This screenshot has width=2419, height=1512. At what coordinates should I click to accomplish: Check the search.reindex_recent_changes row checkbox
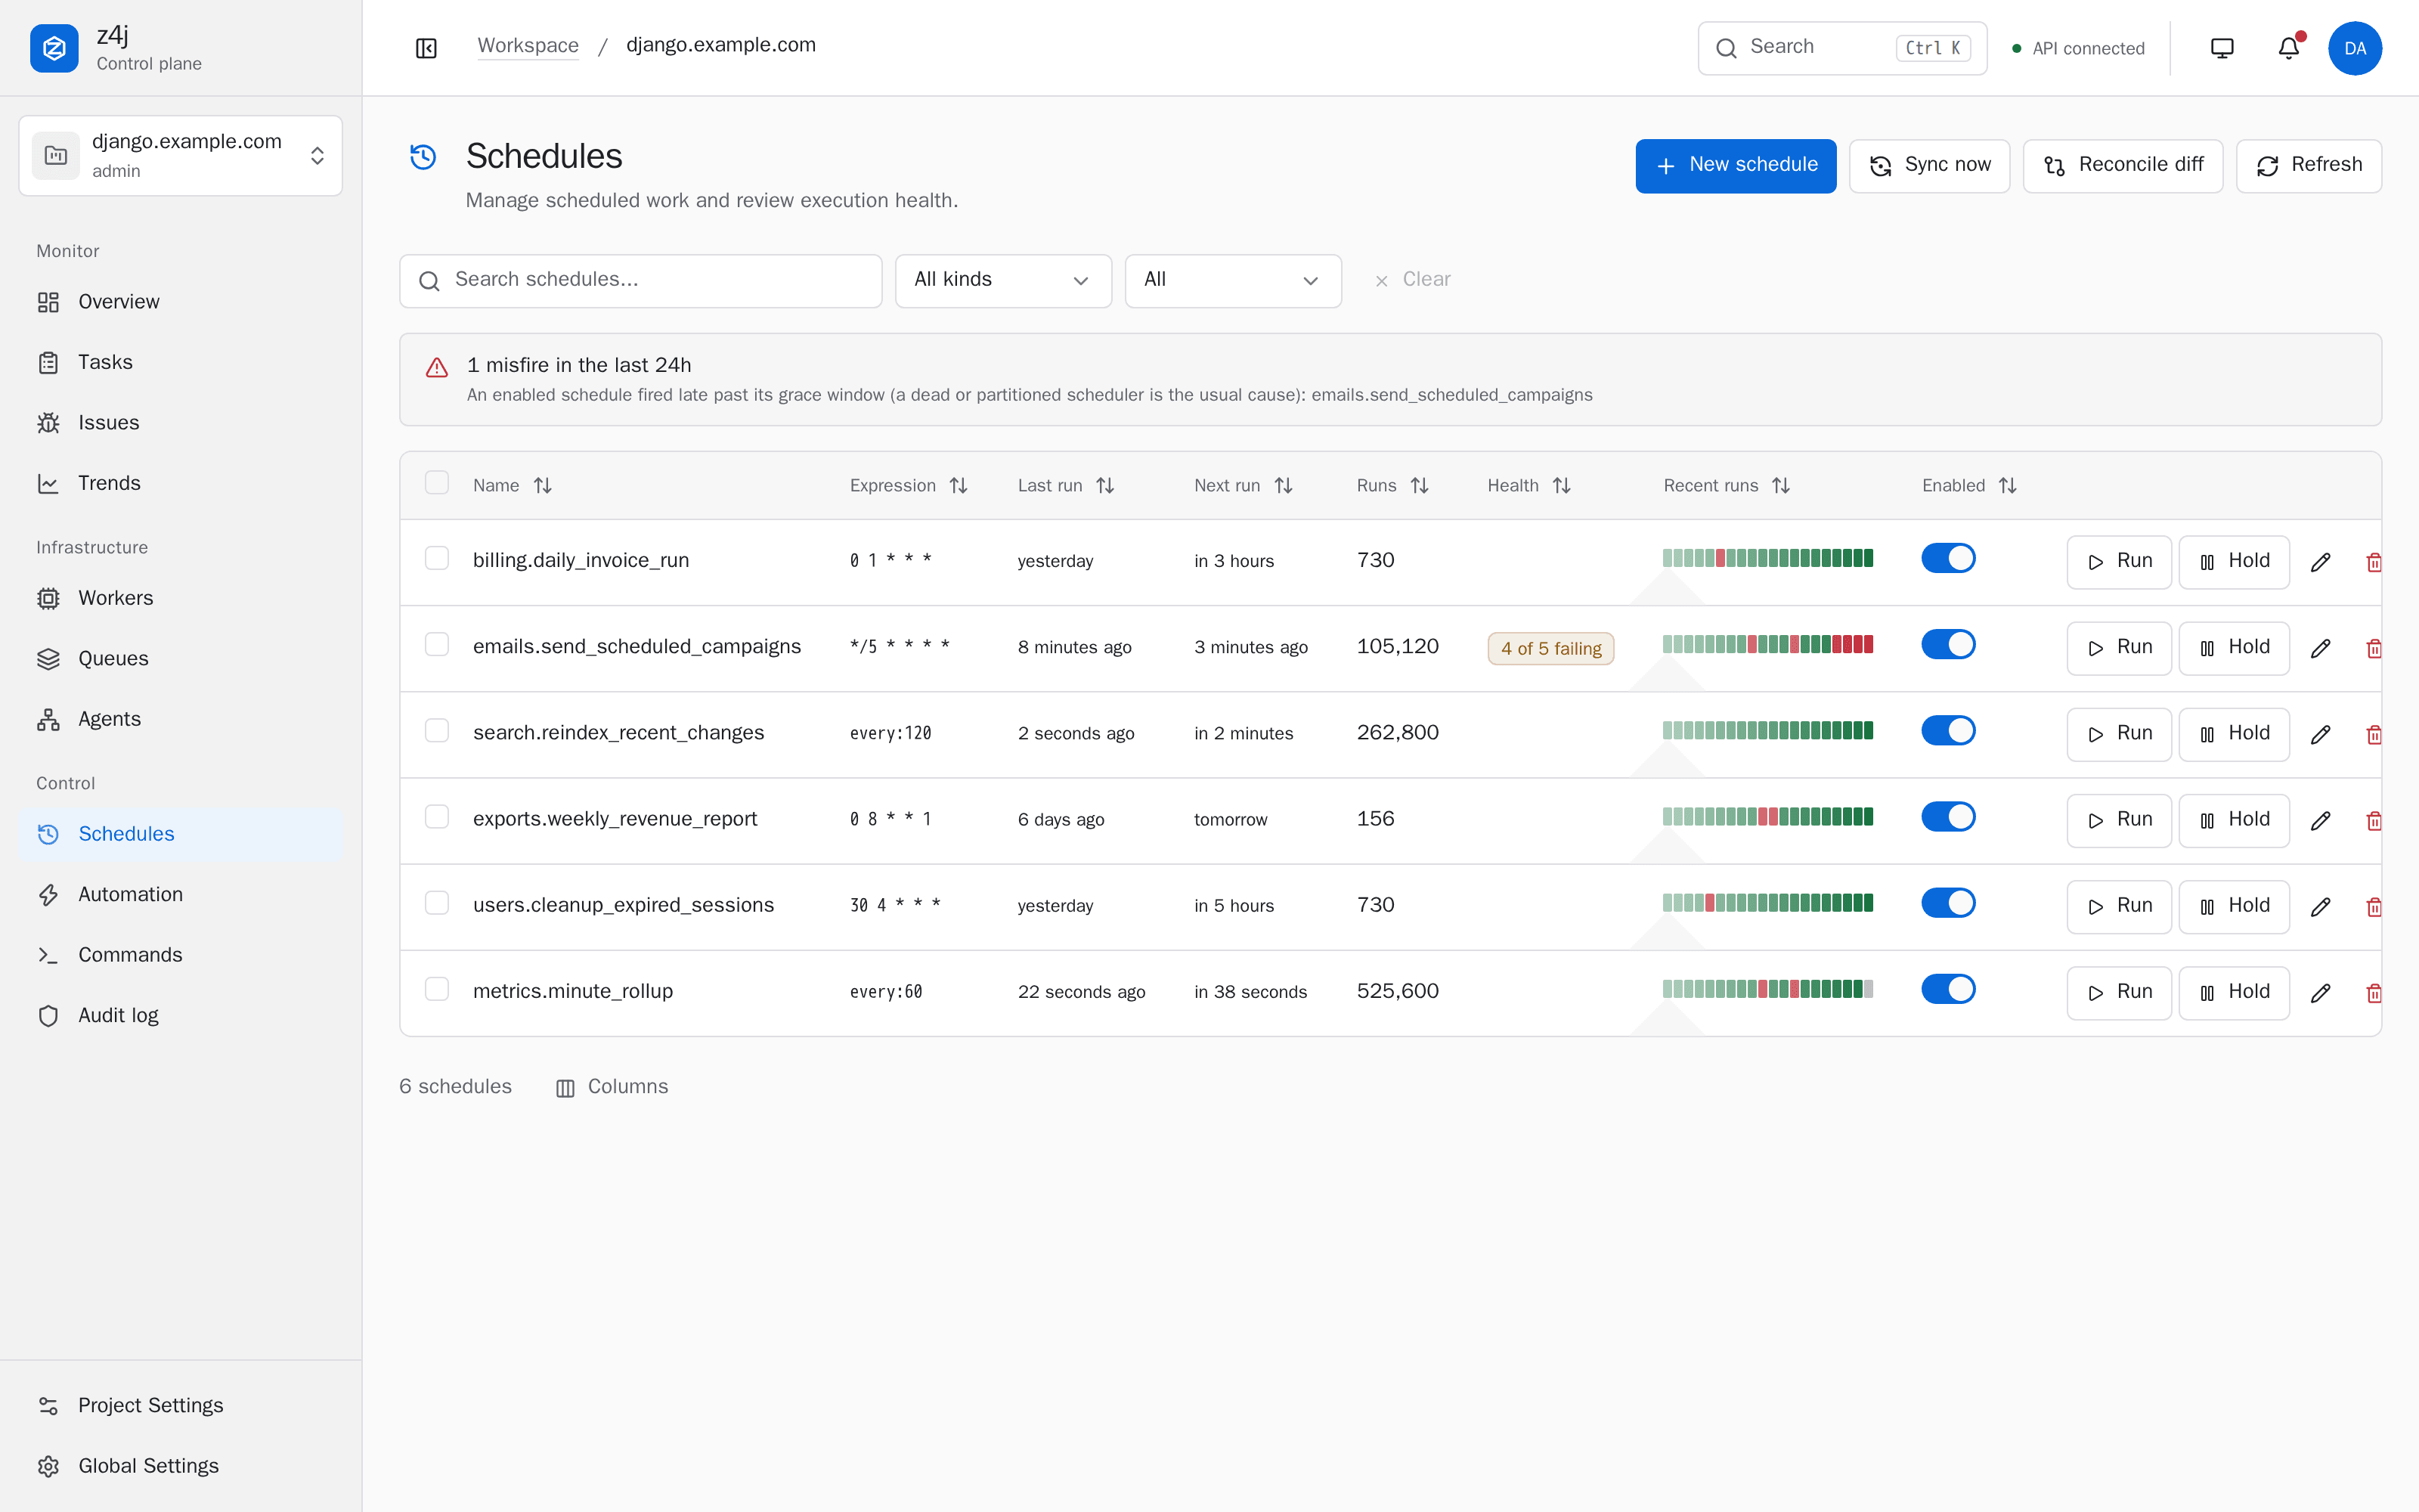click(437, 731)
